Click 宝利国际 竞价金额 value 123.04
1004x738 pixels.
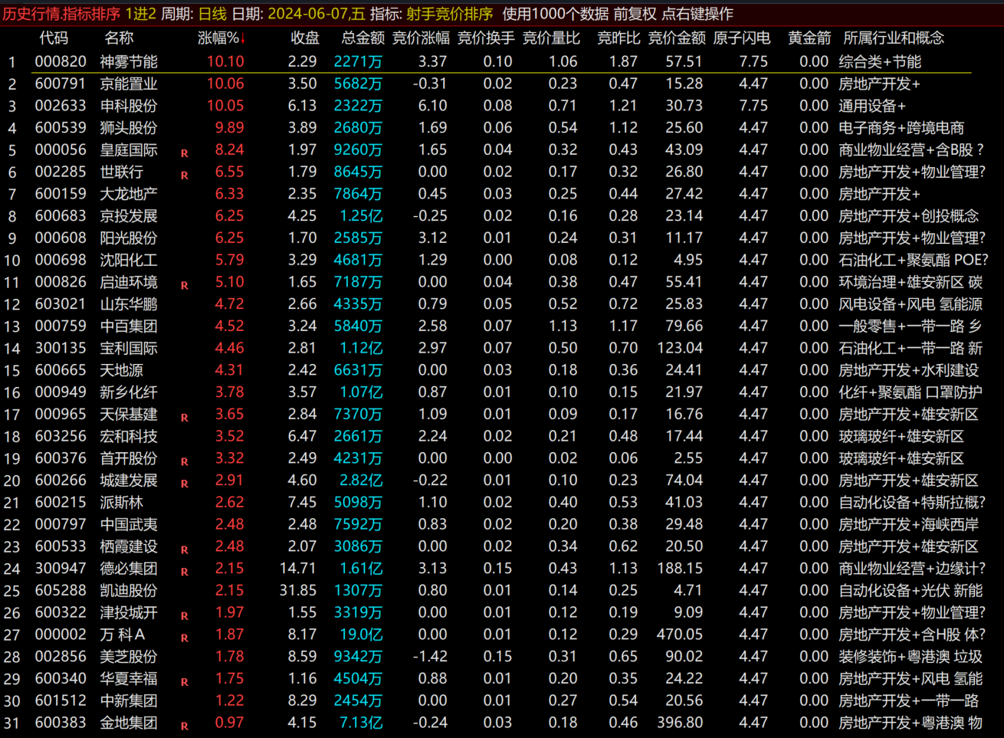point(680,348)
